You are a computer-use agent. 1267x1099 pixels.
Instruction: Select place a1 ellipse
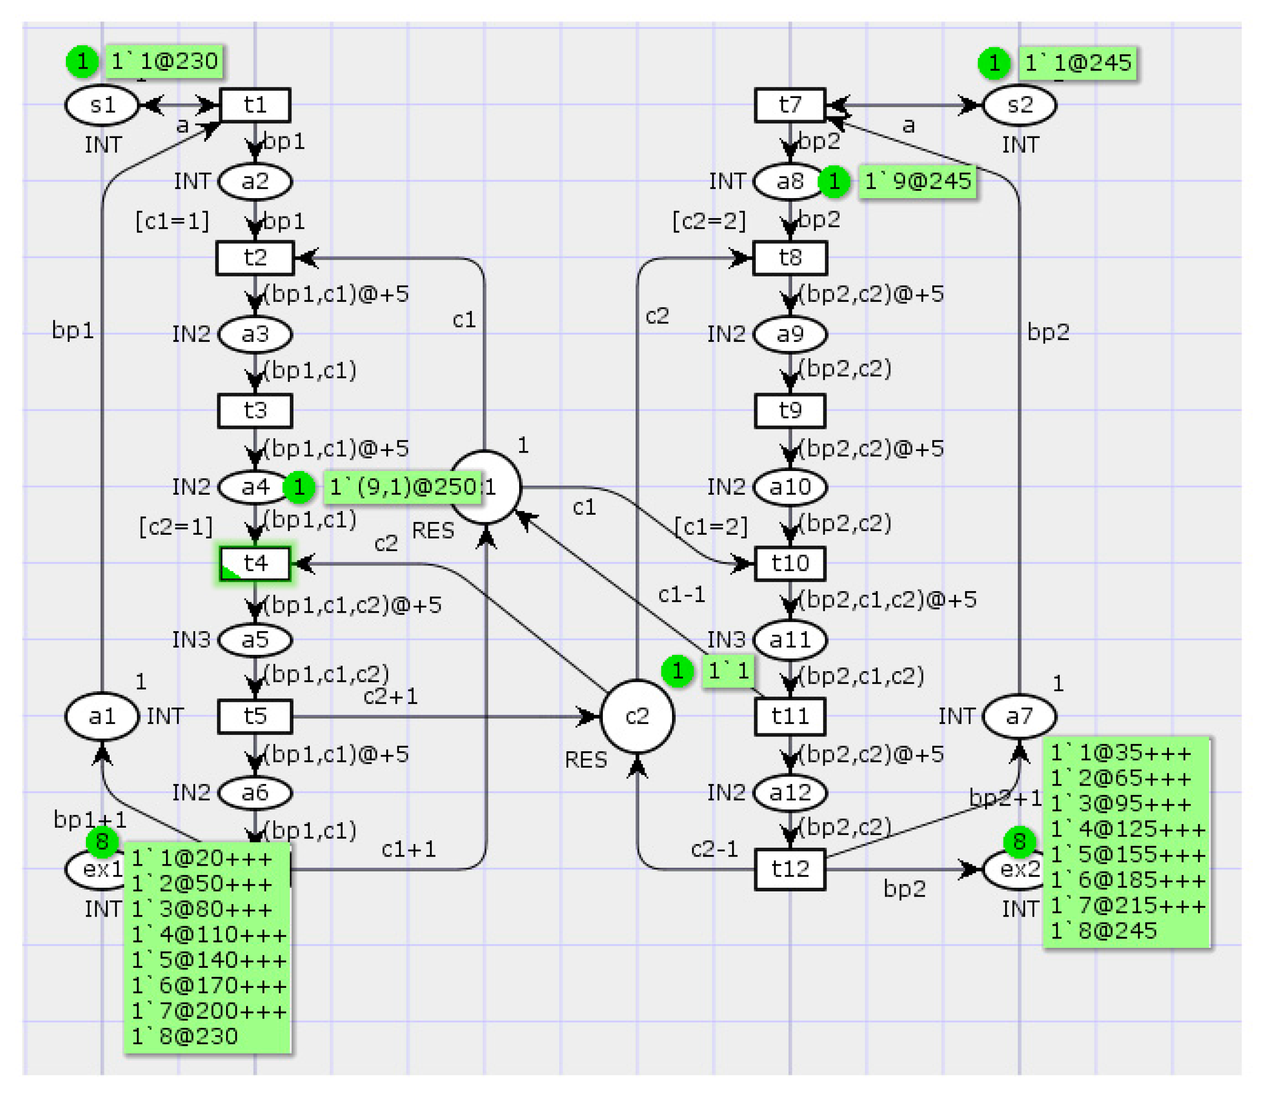coord(102,717)
